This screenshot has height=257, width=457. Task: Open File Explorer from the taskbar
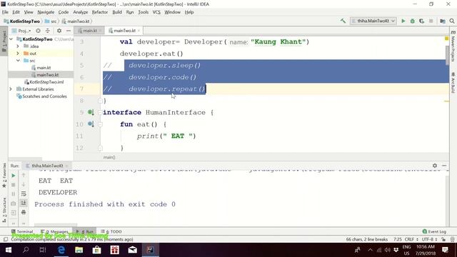79,250
